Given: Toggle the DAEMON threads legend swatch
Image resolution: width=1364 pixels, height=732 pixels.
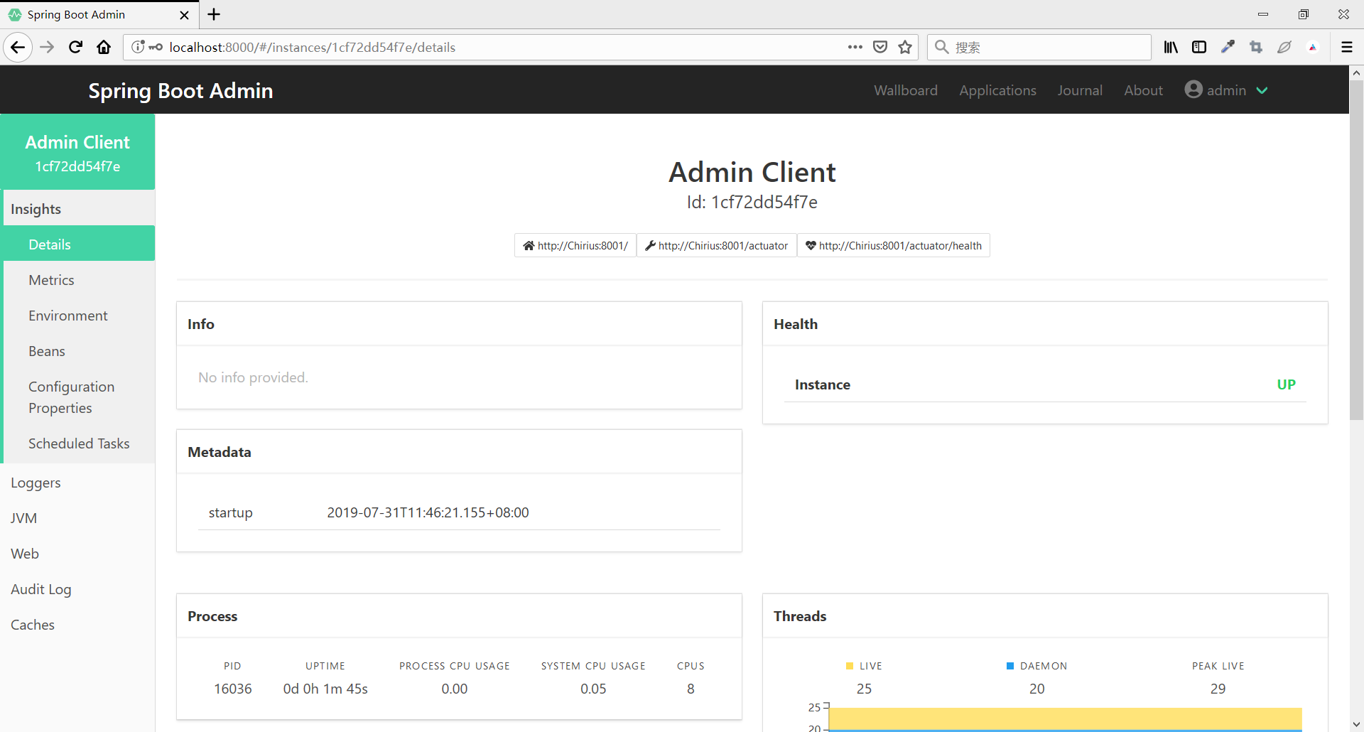Looking at the screenshot, I should (x=1010, y=666).
